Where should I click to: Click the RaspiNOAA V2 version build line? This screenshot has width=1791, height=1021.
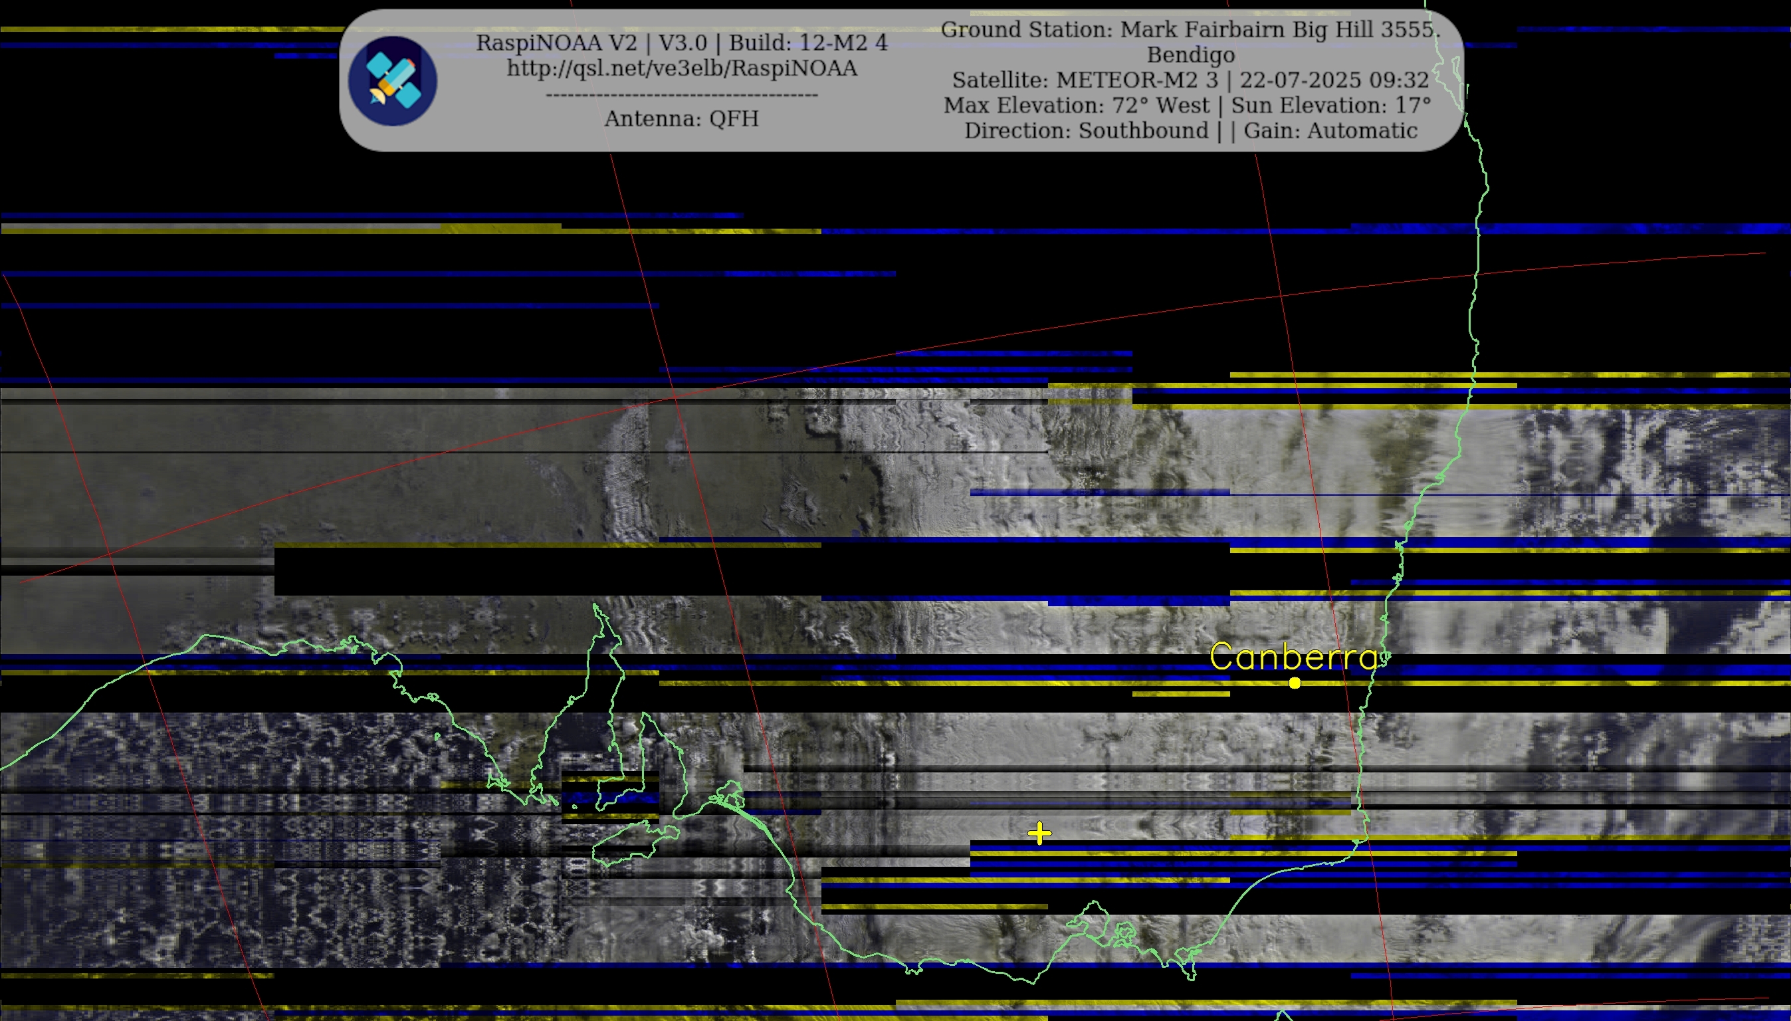[681, 43]
